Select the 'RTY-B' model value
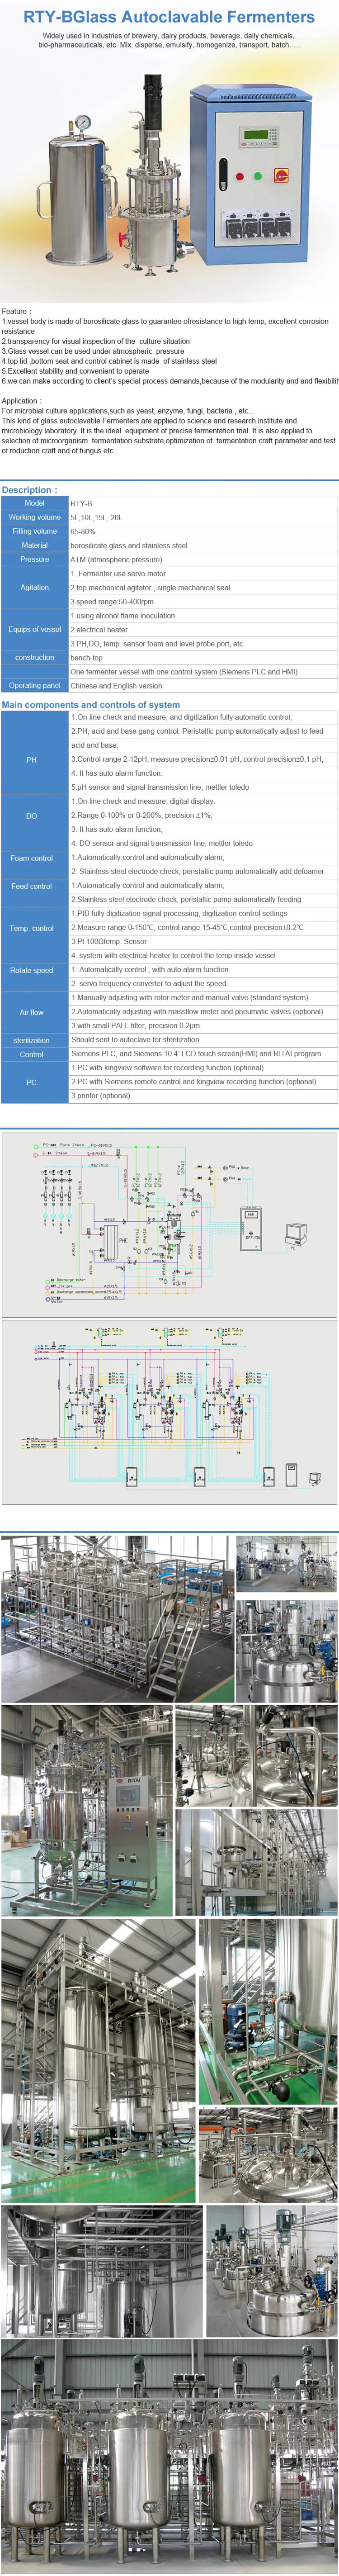The image size is (339, 2576). click(81, 503)
